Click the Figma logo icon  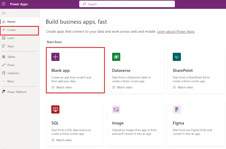pyautogui.click(x=177, y=109)
